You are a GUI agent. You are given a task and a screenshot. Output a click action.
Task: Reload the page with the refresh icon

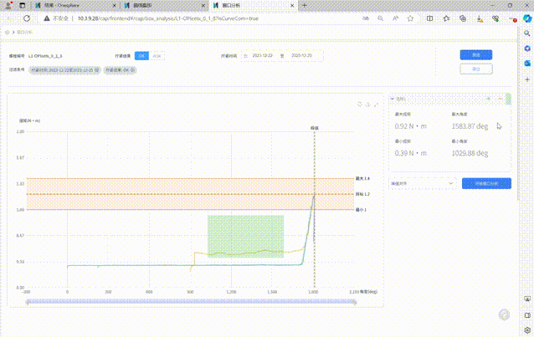tap(27, 18)
